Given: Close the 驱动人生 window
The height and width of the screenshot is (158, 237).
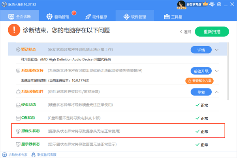Looking at the screenshot, I should [x=232, y=4].
